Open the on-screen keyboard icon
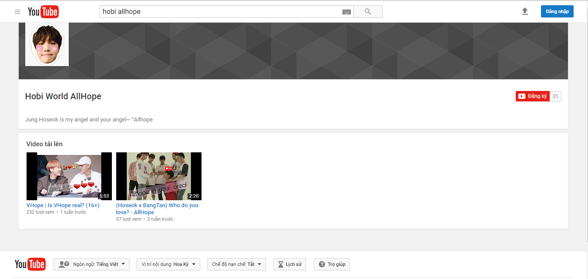Screen dimensions: 588x279 [346, 12]
